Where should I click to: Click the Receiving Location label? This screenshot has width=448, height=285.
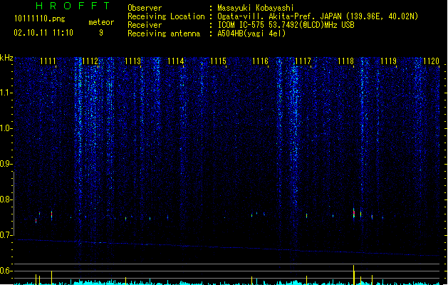point(166,16)
